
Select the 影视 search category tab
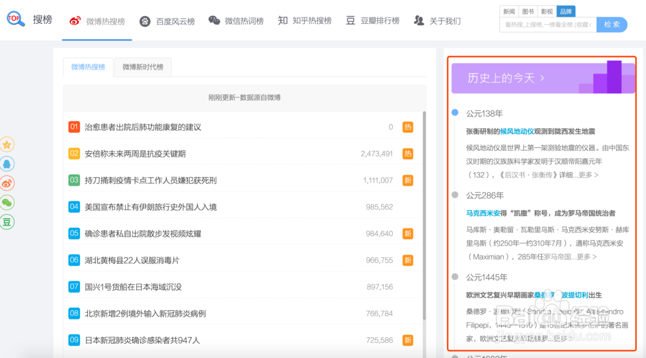tap(547, 12)
